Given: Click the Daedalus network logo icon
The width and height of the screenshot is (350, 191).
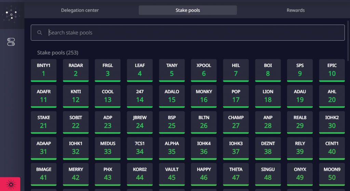Looking at the screenshot, I should 11,15.
